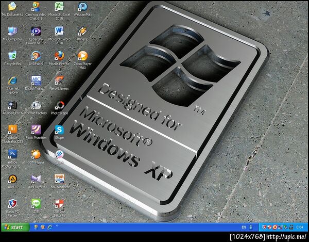
Task: Click the taskbar clock showing 0:04
Action: pyautogui.click(x=300, y=228)
